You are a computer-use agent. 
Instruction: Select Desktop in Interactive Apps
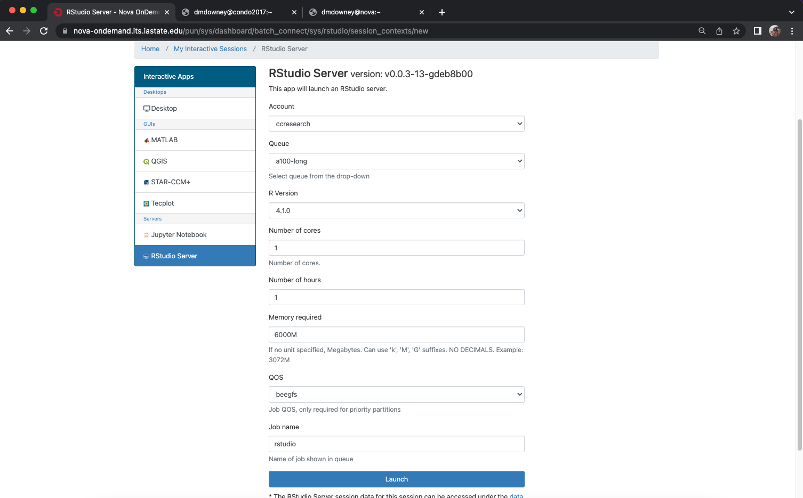(195, 109)
